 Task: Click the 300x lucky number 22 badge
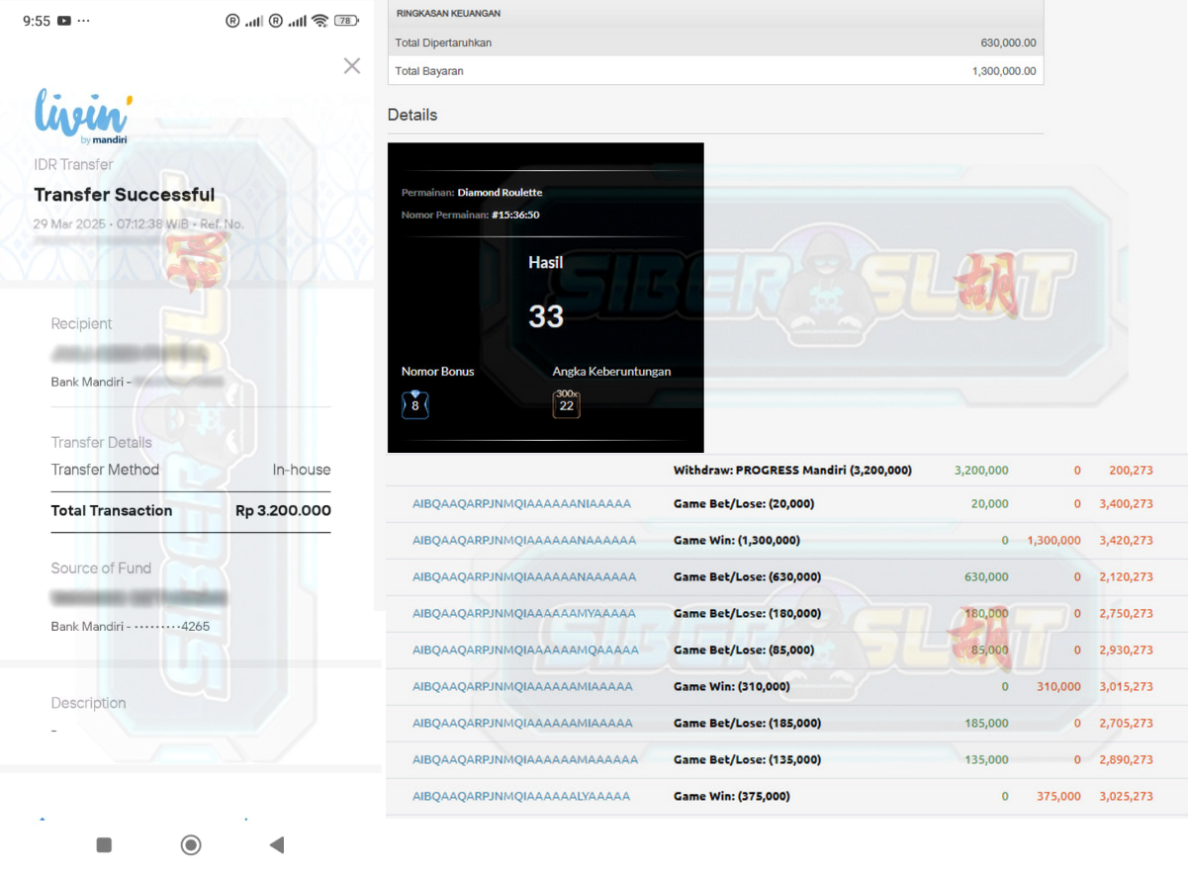point(566,403)
